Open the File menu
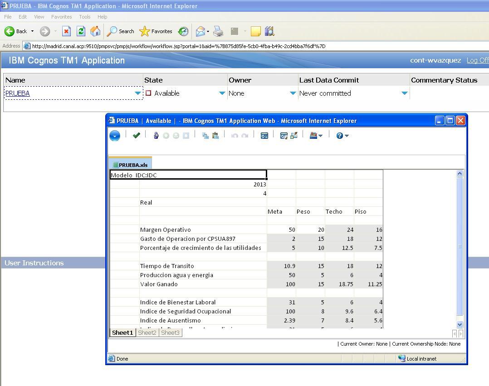The height and width of the screenshot is (386, 489). (x=8, y=17)
